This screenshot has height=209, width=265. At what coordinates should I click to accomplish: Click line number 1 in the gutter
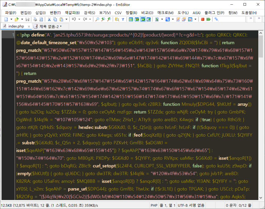tap(13, 35)
